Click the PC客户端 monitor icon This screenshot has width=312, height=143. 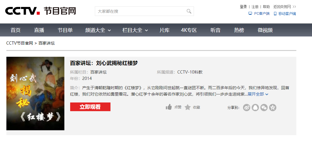tap(250, 14)
